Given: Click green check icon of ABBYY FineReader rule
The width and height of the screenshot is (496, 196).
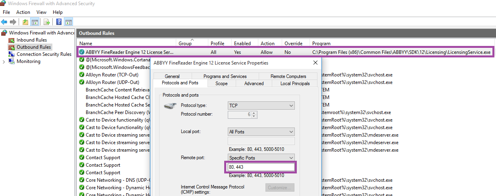Looking at the screenshot, I should pyautogui.click(x=81, y=52).
